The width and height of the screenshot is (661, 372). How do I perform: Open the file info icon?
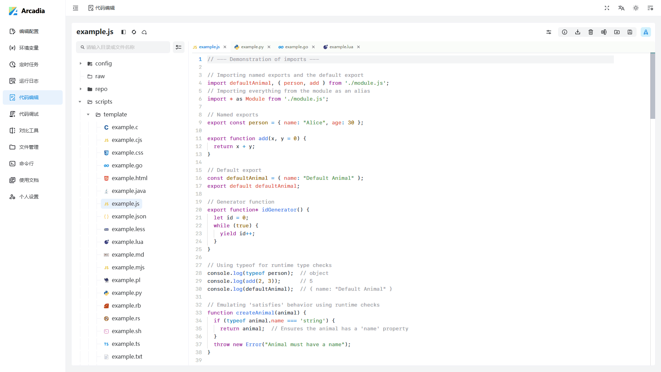pyautogui.click(x=565, y=32)
